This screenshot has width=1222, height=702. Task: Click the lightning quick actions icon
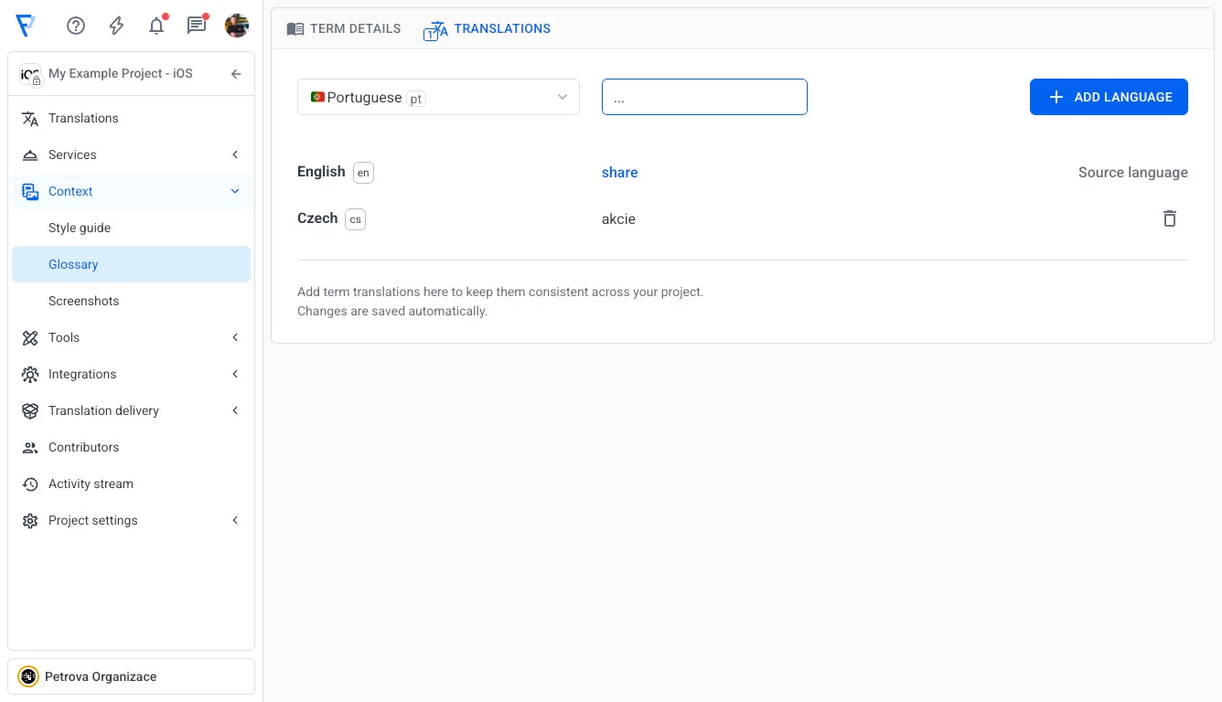(x=115, y=26)
